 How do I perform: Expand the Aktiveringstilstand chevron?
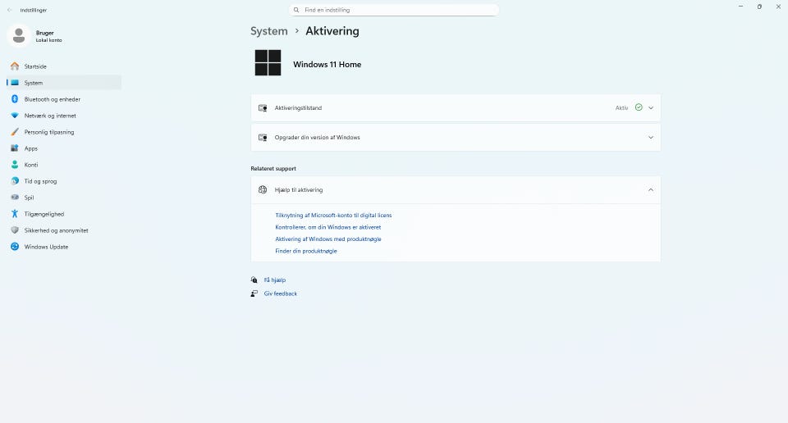(x=651, y=108)
